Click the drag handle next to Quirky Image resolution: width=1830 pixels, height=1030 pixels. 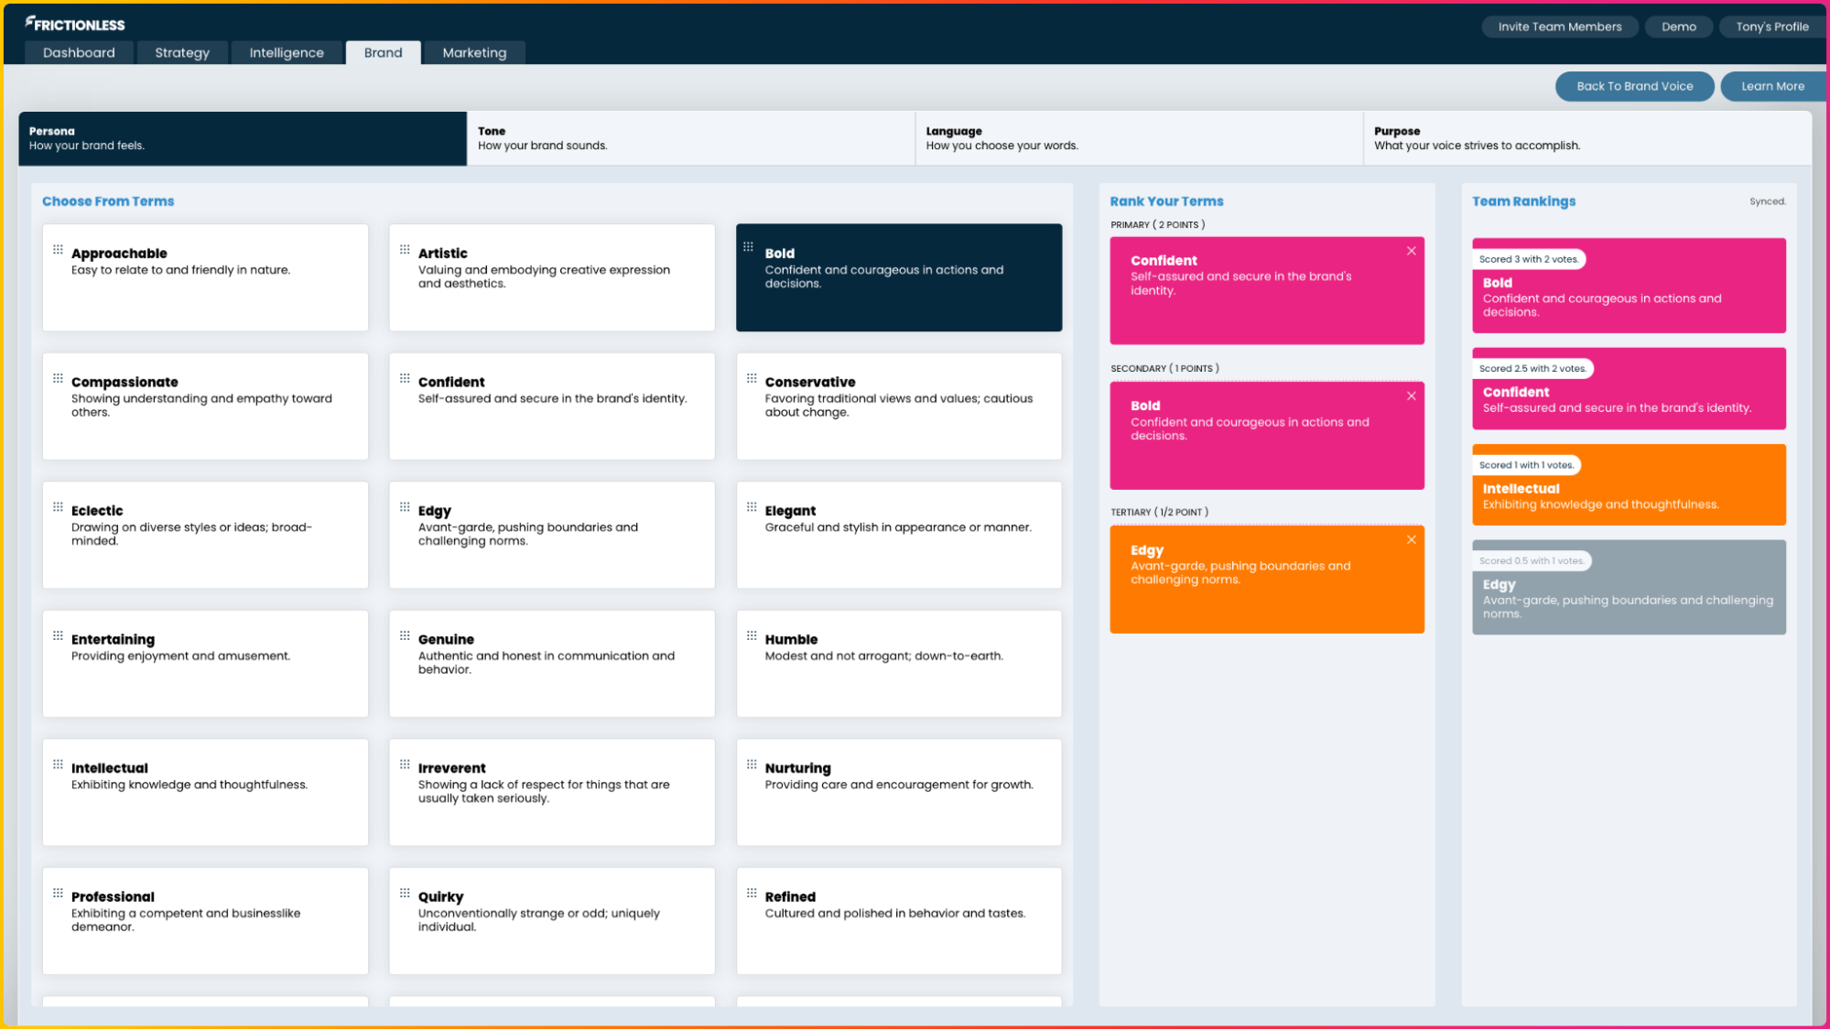(x=405, y=893)
